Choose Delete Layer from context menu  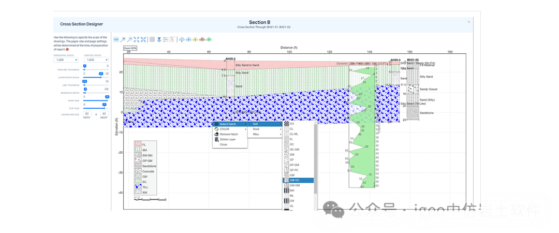coord(228,139)
